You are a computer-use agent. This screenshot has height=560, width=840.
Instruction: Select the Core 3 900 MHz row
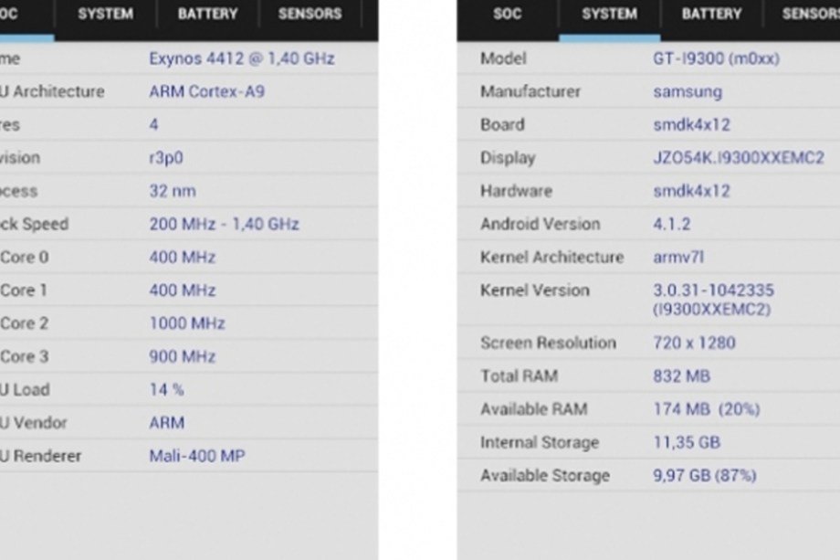click(189, 356)
